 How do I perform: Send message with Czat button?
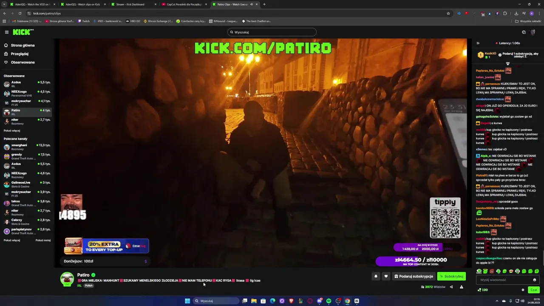(534, 290)
